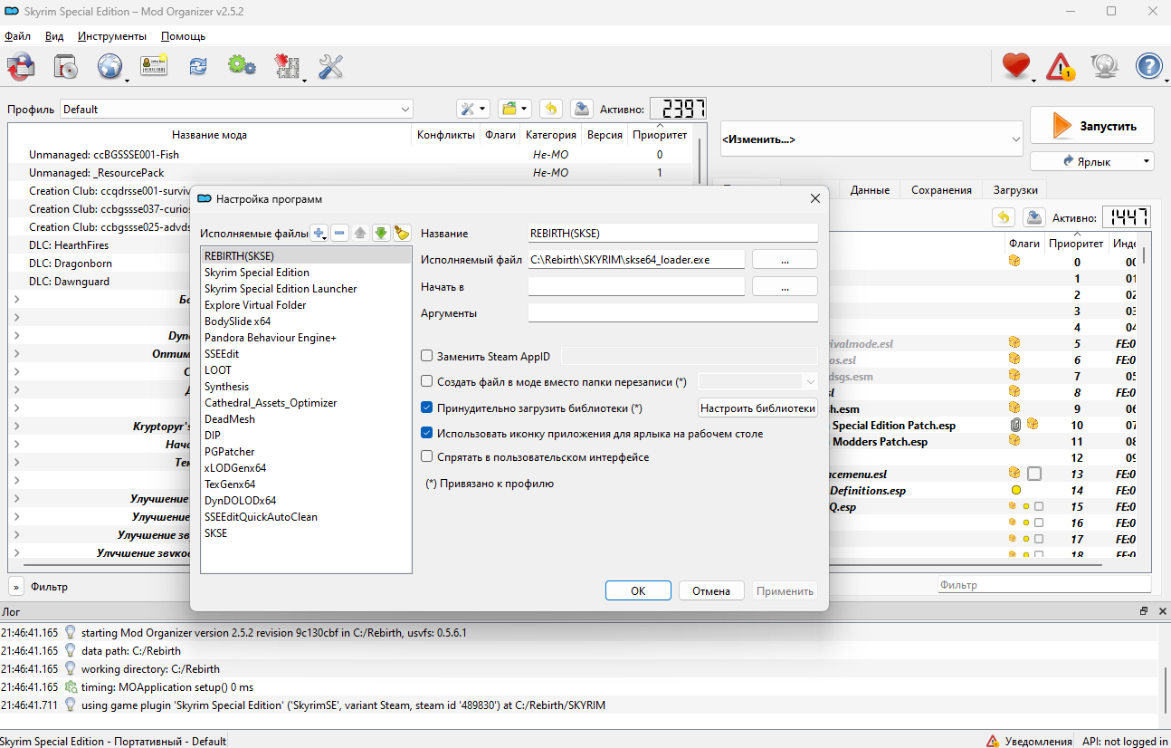Screen dimensions: 1171x748
Task: Select LOOT in the executables list
Action: pos(306,370)
